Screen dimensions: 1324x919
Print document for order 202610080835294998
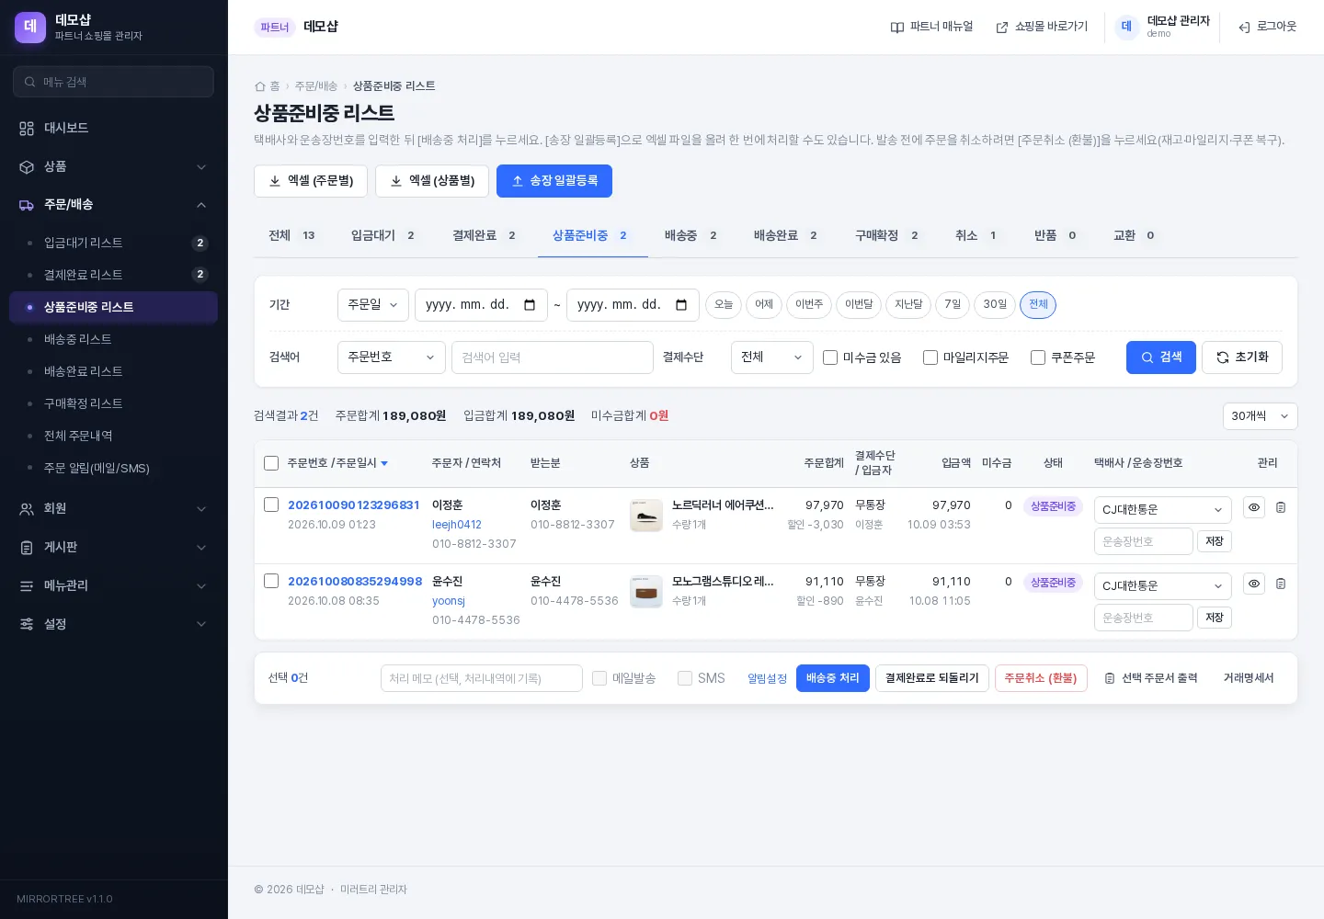(x=1281, y=584)
